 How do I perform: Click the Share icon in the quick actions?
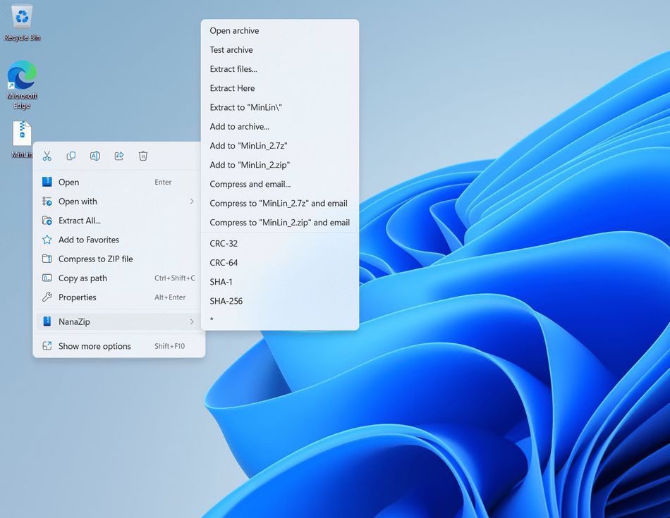click(x=119, y=155)
